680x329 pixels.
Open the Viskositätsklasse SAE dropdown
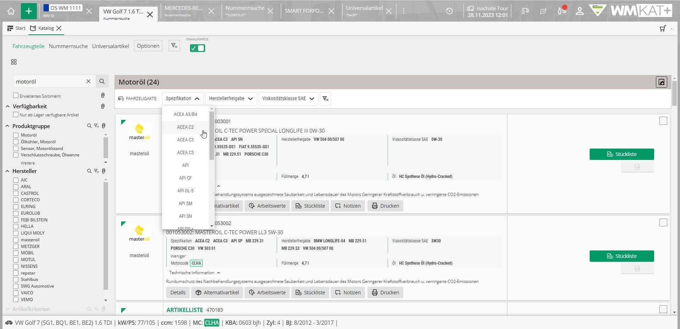(288, 98)
